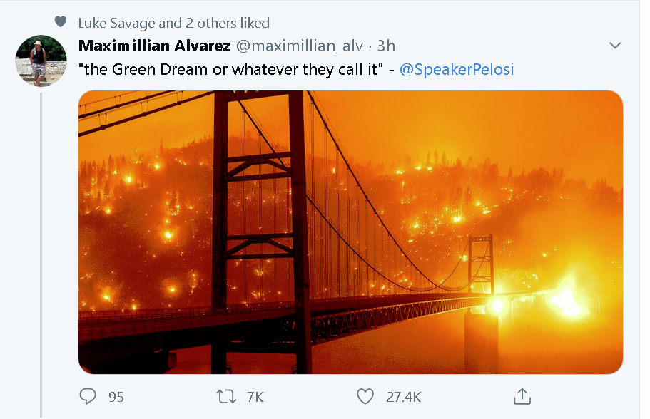Open the Maximillian Alvarez display name
Screen dimensions: 650x419
click(155, 46)
